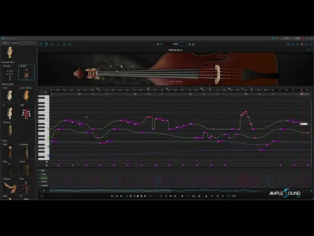Open the first tab in instrument browser
This screenshot has width=314, height=236.
5,43
